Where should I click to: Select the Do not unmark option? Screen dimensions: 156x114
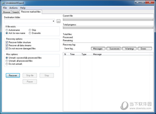pos(14,64)
